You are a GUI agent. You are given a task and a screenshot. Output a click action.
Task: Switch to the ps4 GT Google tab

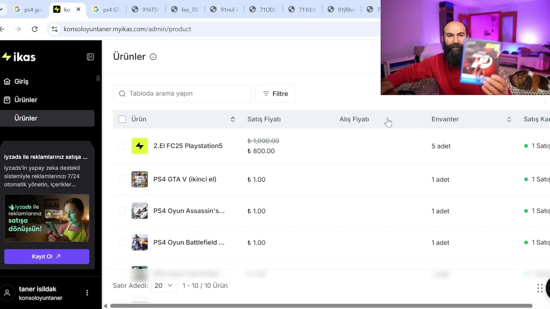point(107,9)
